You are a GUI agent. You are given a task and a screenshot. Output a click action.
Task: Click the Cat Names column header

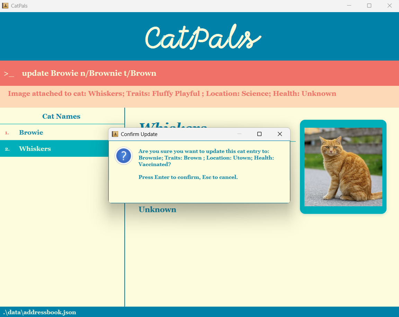point(61,116)
